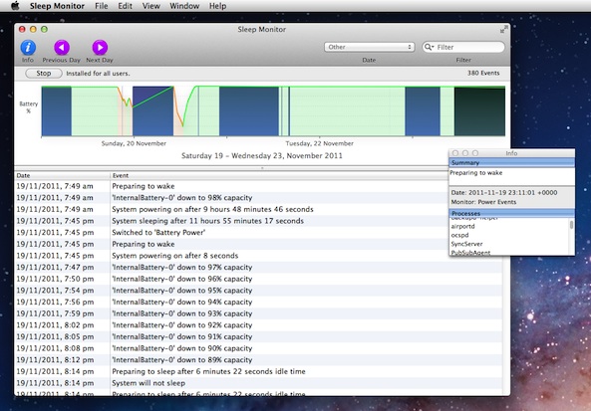The image size is (591, 411).
Task: Open the Help menu
Action: (x=218, y=6)
